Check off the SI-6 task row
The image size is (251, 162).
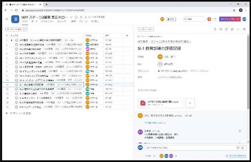tap(16, 107)
